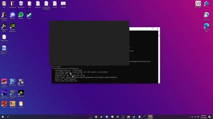Click the 'Compiled on' line in the console
Image resolution: width=213 pixels, height=119 pixels.
[x=70, y=76]
